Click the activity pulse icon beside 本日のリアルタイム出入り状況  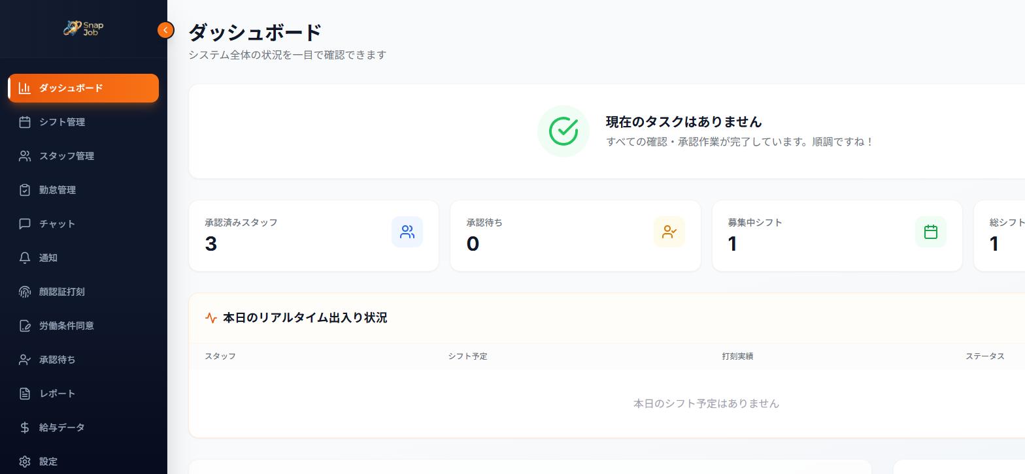tap(210, 318)
